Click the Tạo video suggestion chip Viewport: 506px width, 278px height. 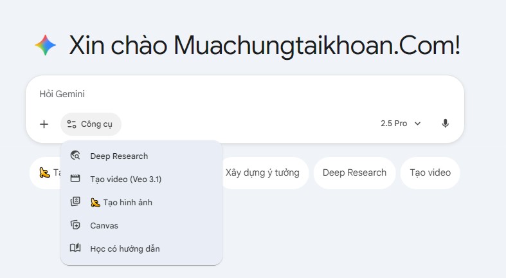(430, 172)
